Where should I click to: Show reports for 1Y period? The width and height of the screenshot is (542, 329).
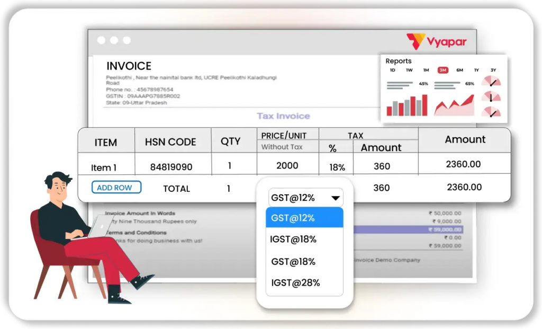[476, 70]
